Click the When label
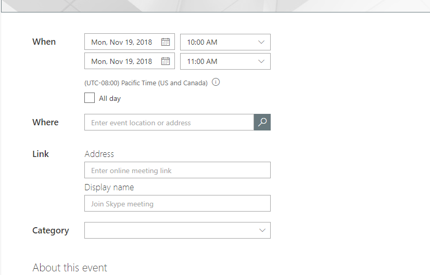The image size is (430, 275). (44, 42)
